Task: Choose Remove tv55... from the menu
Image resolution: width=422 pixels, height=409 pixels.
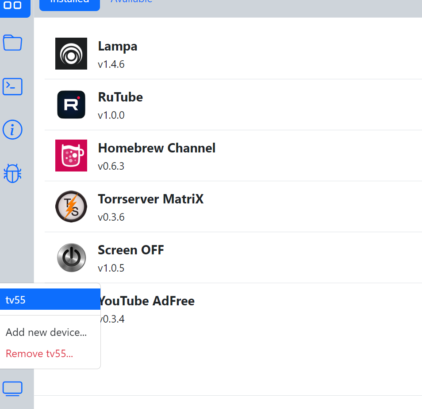Action: 39,354
